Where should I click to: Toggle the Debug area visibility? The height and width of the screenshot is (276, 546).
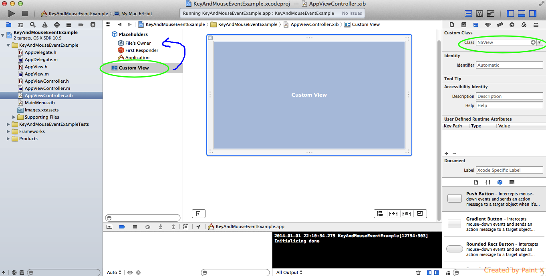pos(522,13)
